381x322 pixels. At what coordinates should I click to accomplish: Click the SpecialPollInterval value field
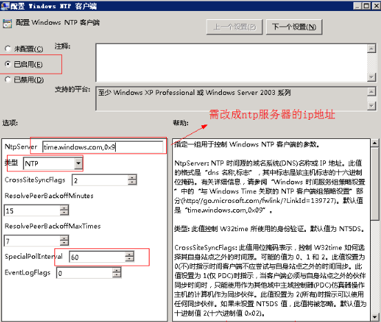pyautogui.click(x=97, y=257)
